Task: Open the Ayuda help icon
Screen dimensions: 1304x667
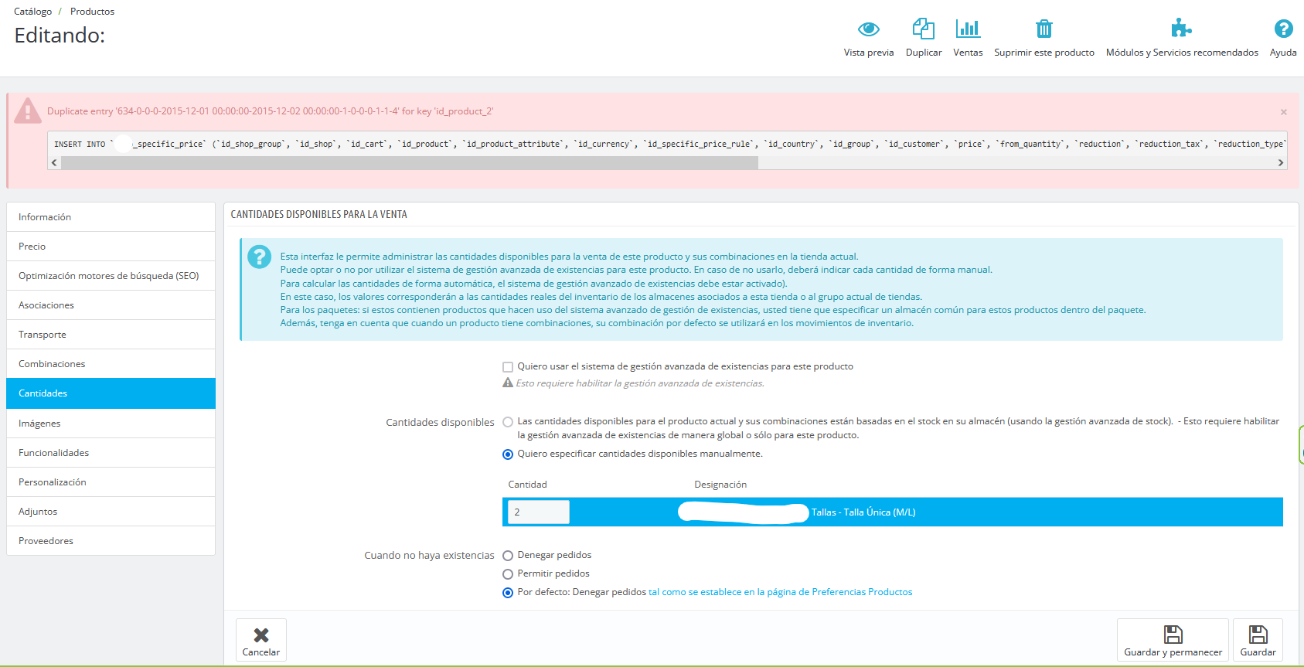Action: (1283, 29)
